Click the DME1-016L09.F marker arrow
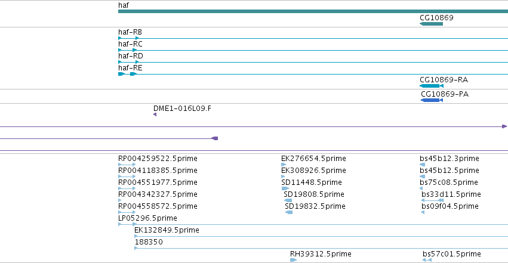 click(x=155, y=115)
